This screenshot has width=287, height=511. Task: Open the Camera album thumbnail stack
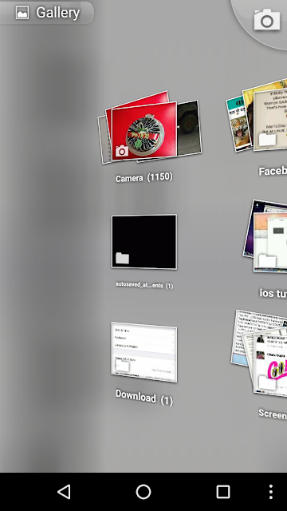(150, 127)
